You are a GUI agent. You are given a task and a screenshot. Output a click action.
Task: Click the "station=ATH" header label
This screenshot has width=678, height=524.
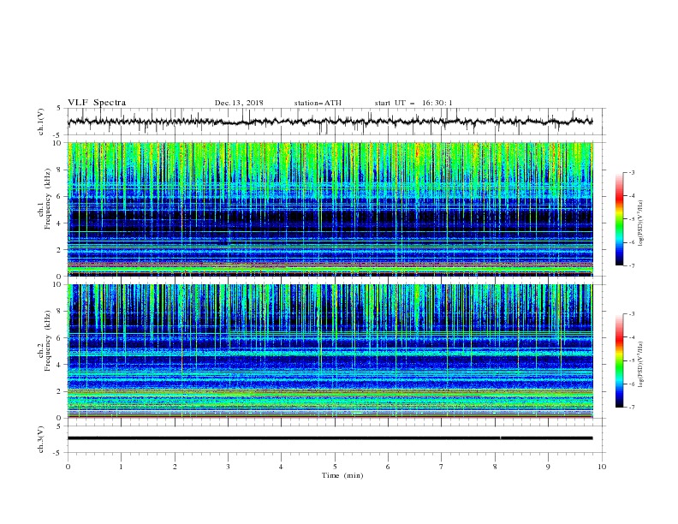click(x=318, y=103)
